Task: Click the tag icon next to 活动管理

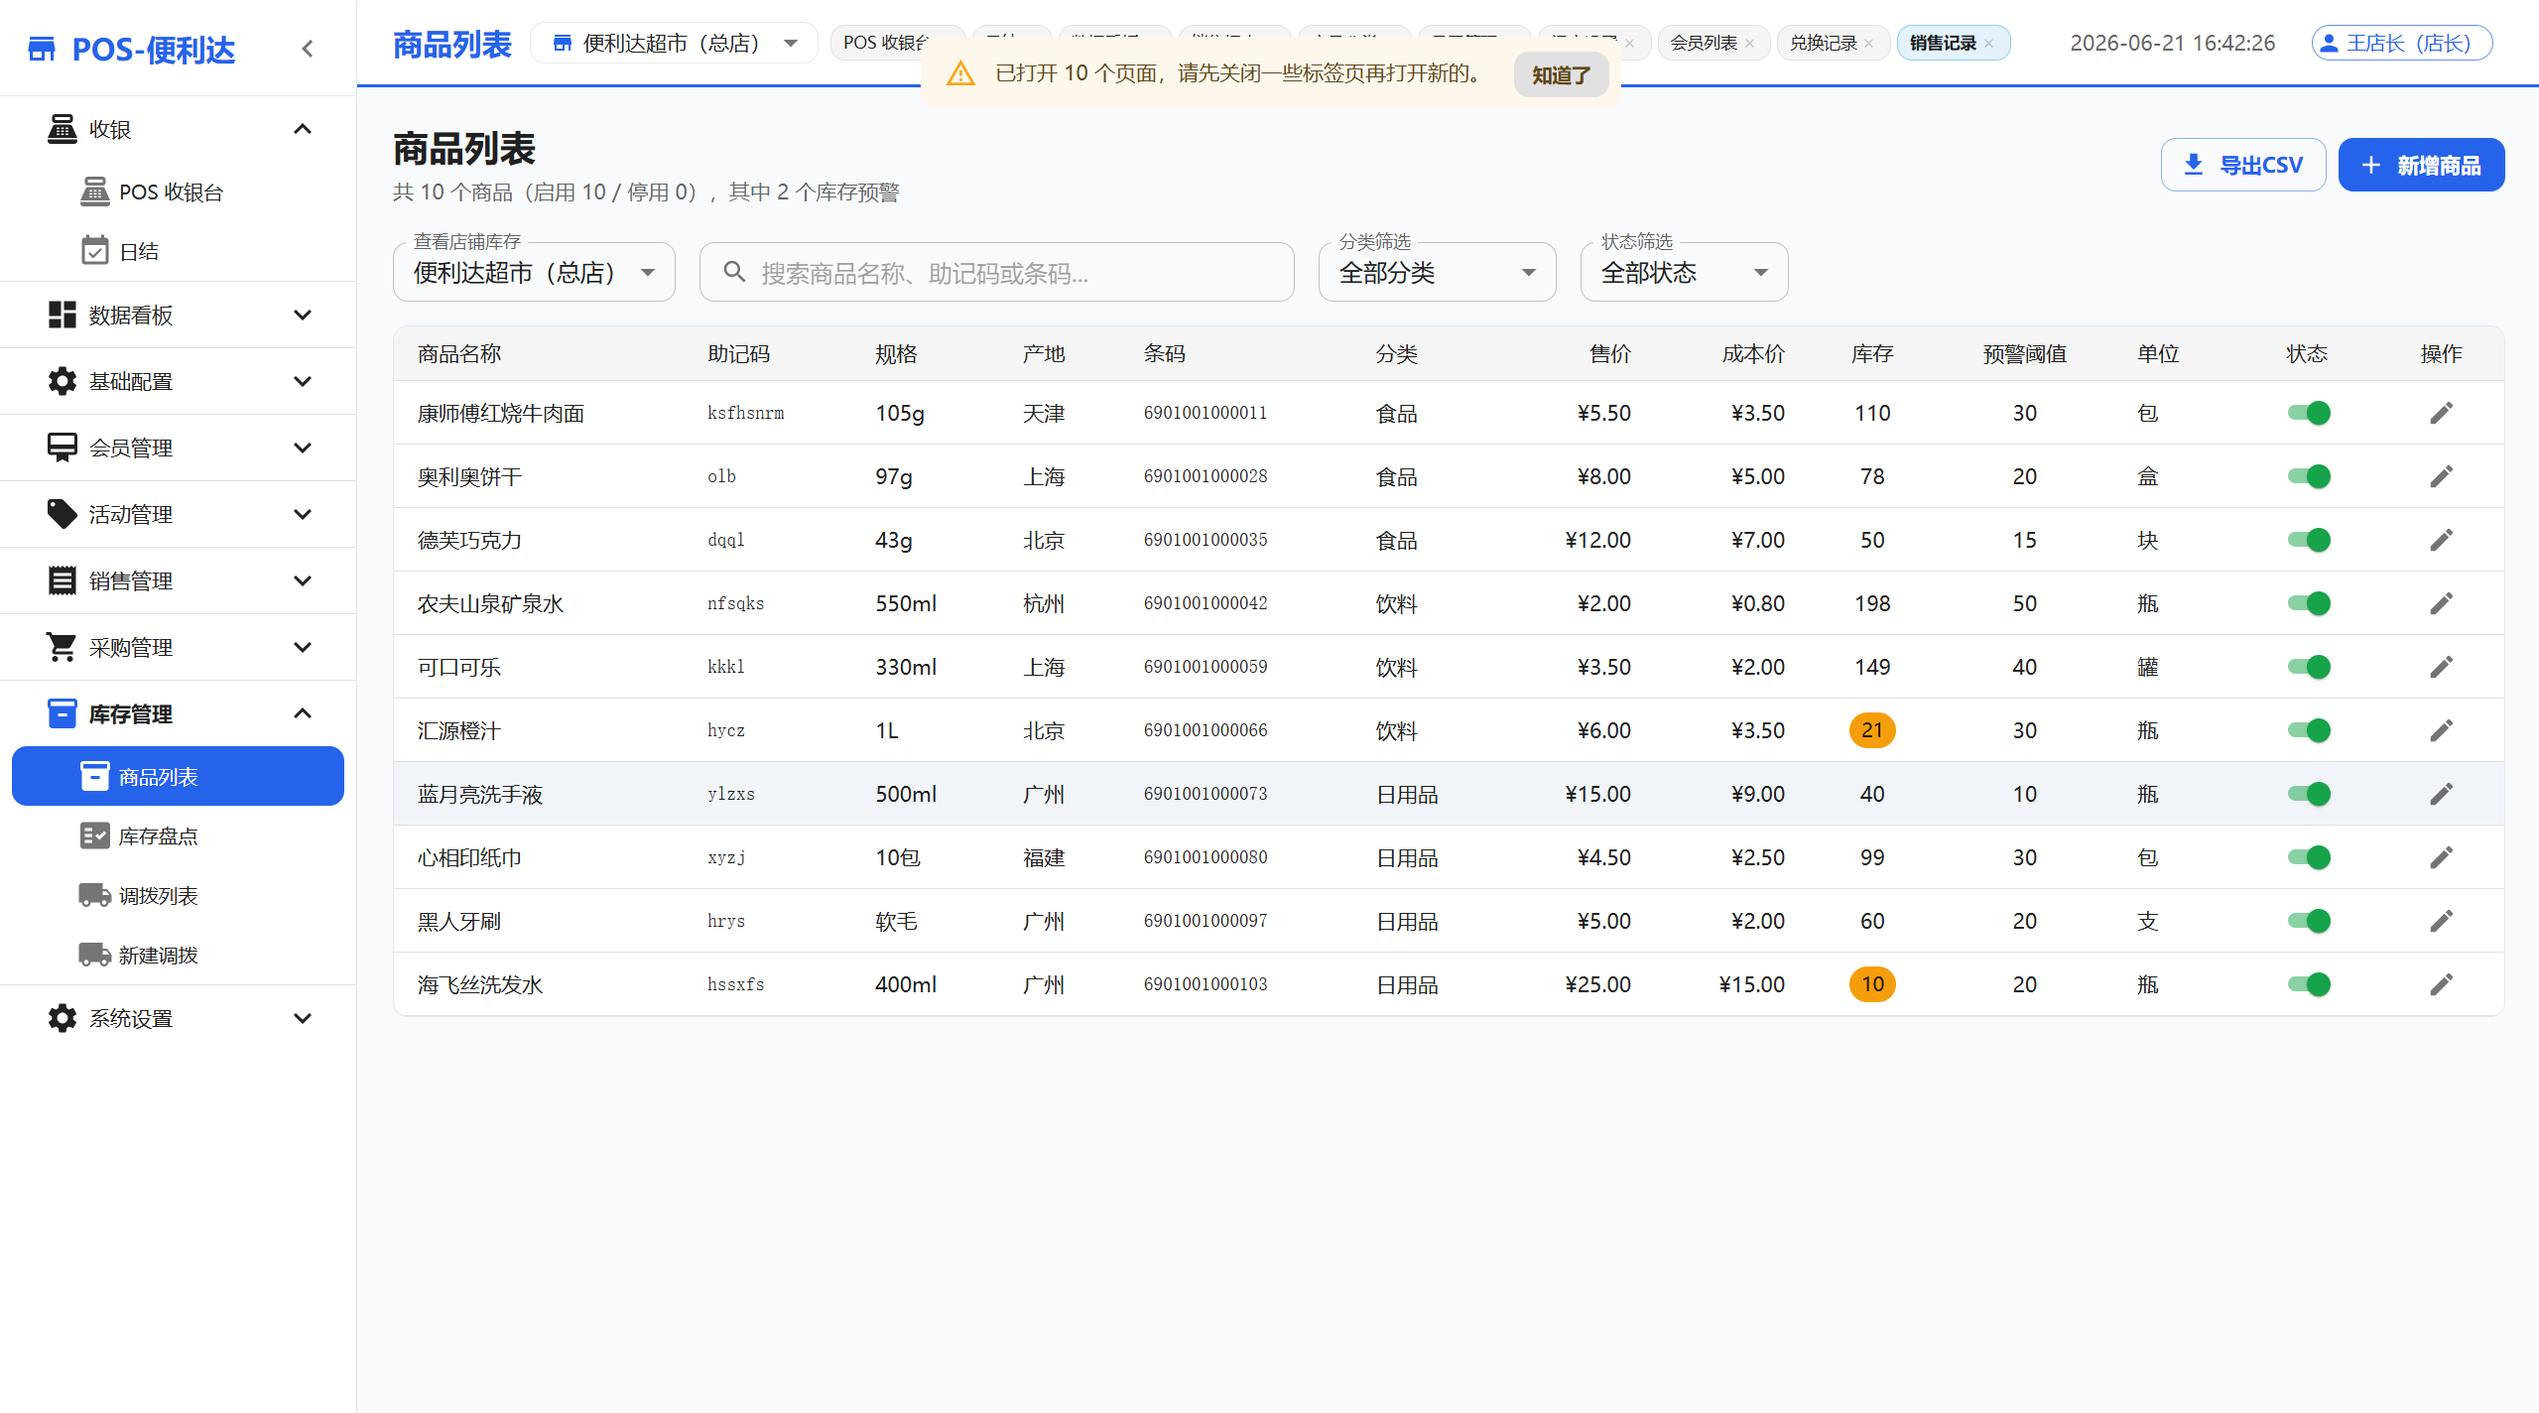Action: [x=63, y=514]
